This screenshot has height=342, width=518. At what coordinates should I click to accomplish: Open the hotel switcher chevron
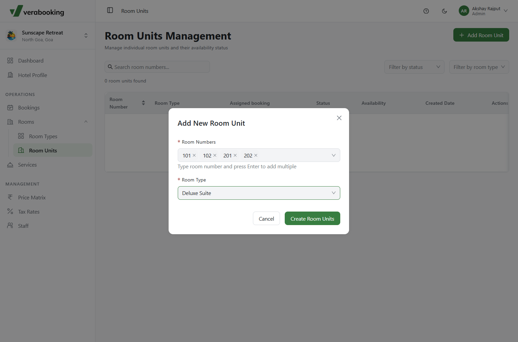pos(86,35)
